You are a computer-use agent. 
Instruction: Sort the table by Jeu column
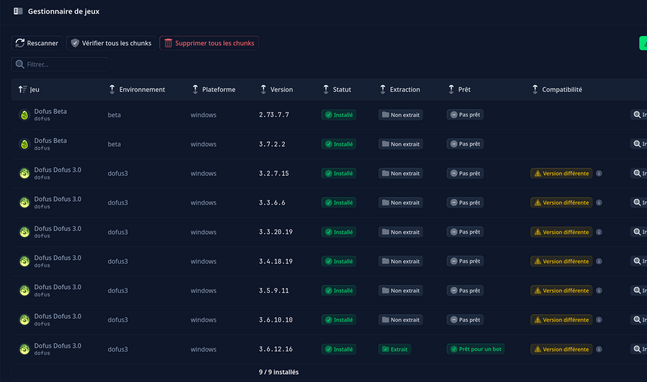click(x=29, y=89)
